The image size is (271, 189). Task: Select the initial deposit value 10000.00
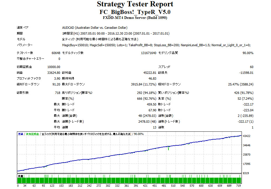tap(54, 67)
